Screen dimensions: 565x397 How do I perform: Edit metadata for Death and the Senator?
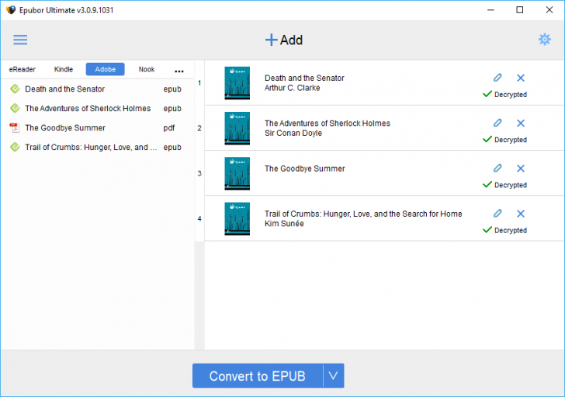coord(497,78)
